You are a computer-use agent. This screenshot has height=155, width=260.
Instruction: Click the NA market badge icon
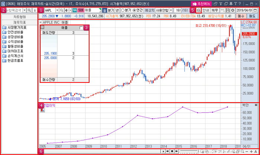[75, 10]
